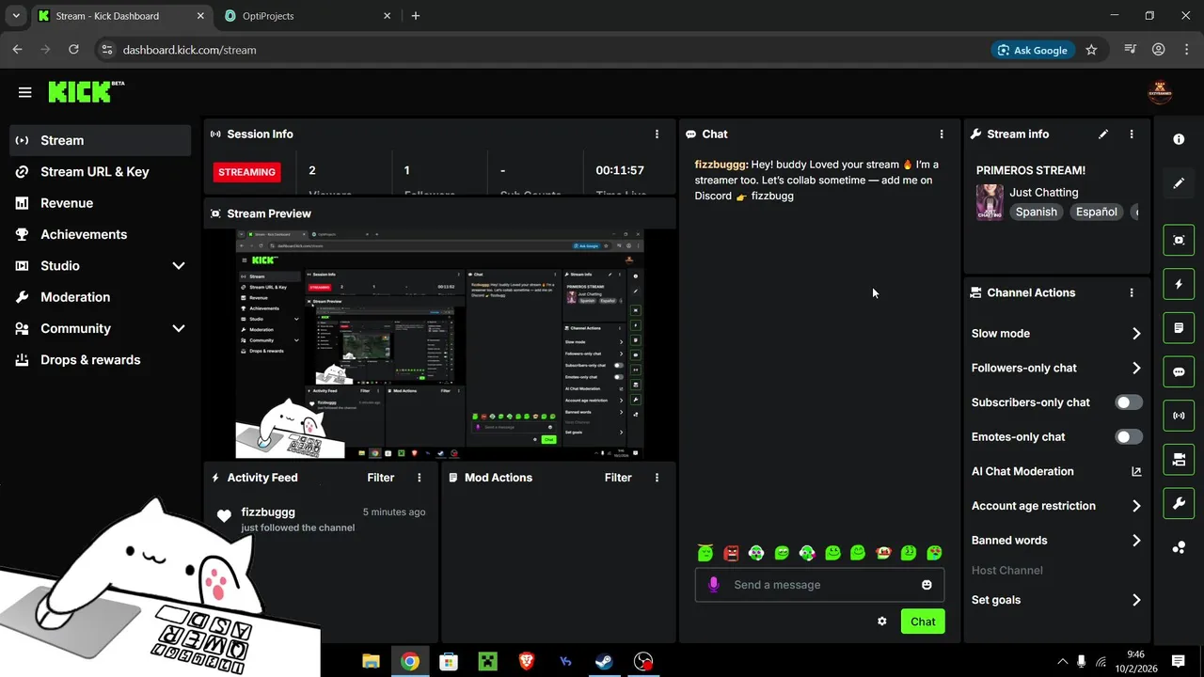Image resolution: width=1204 pixels, height=677 pixels.
Task: Open AI Chat Moderation external link icon
Action: coord(1136,472)
